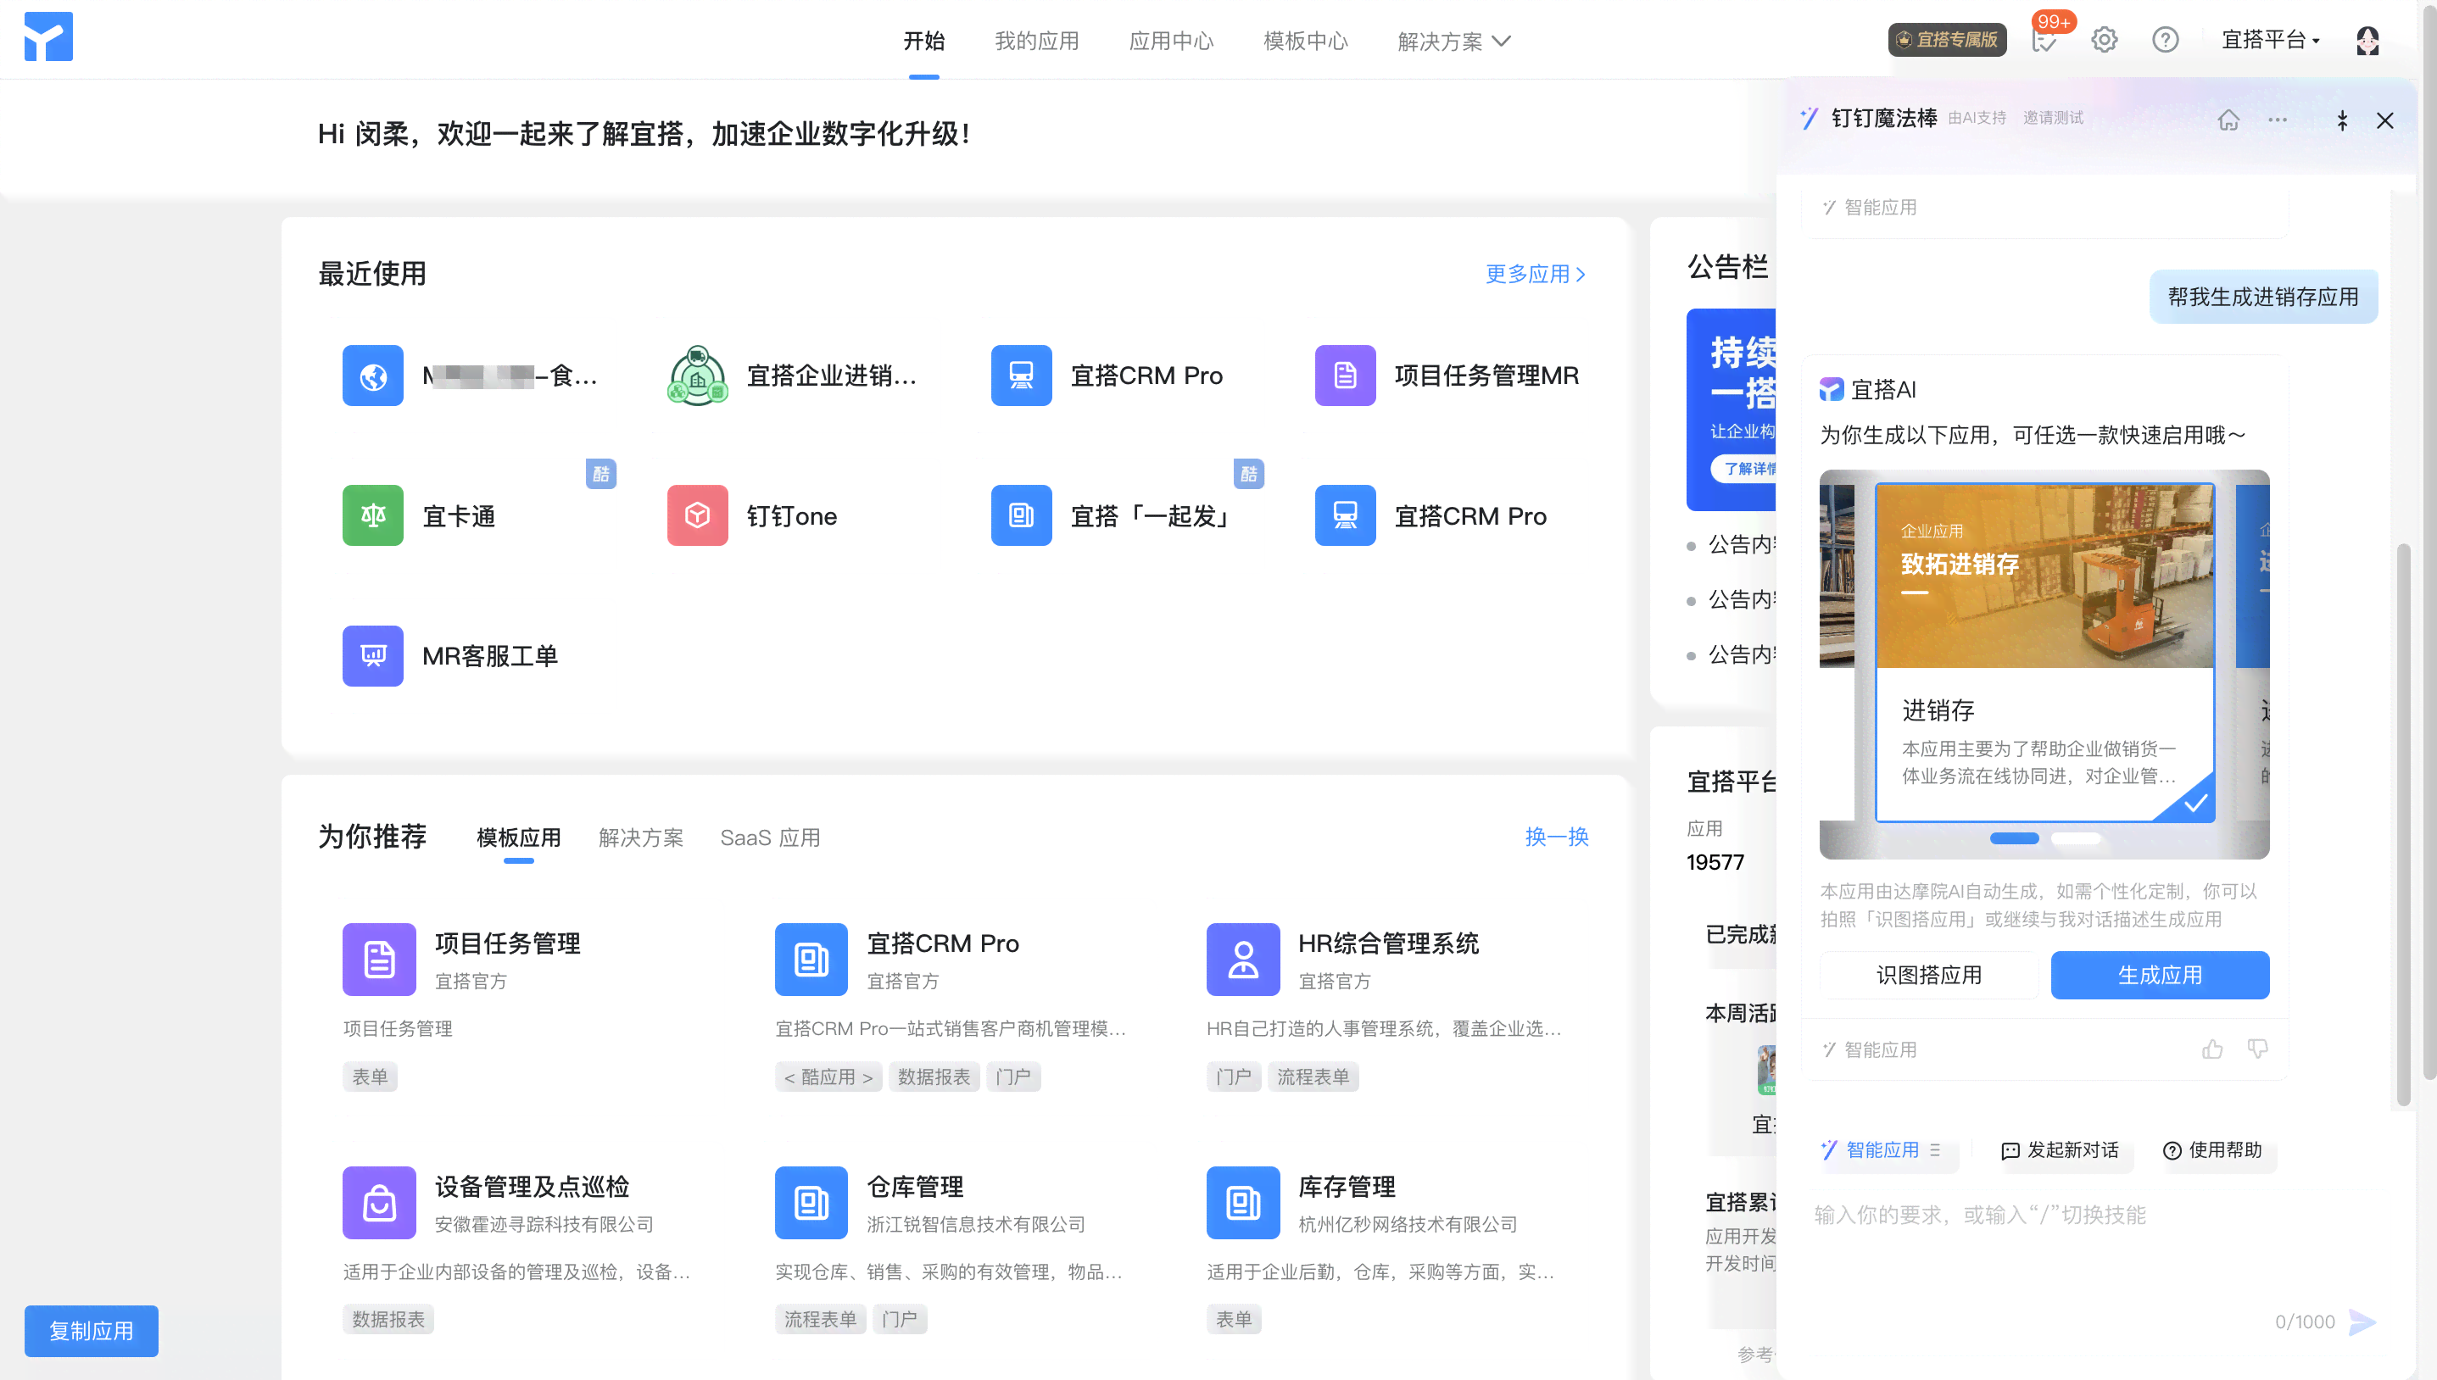Click the 帮我生成进销存应用 message bubble

[x=2262, y=297]
